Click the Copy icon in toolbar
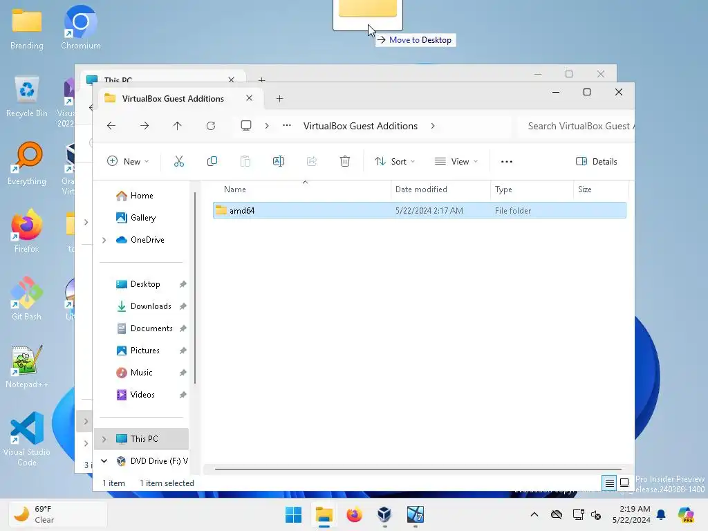Viewport: 708px width, 531px height. tap(212, 161)
